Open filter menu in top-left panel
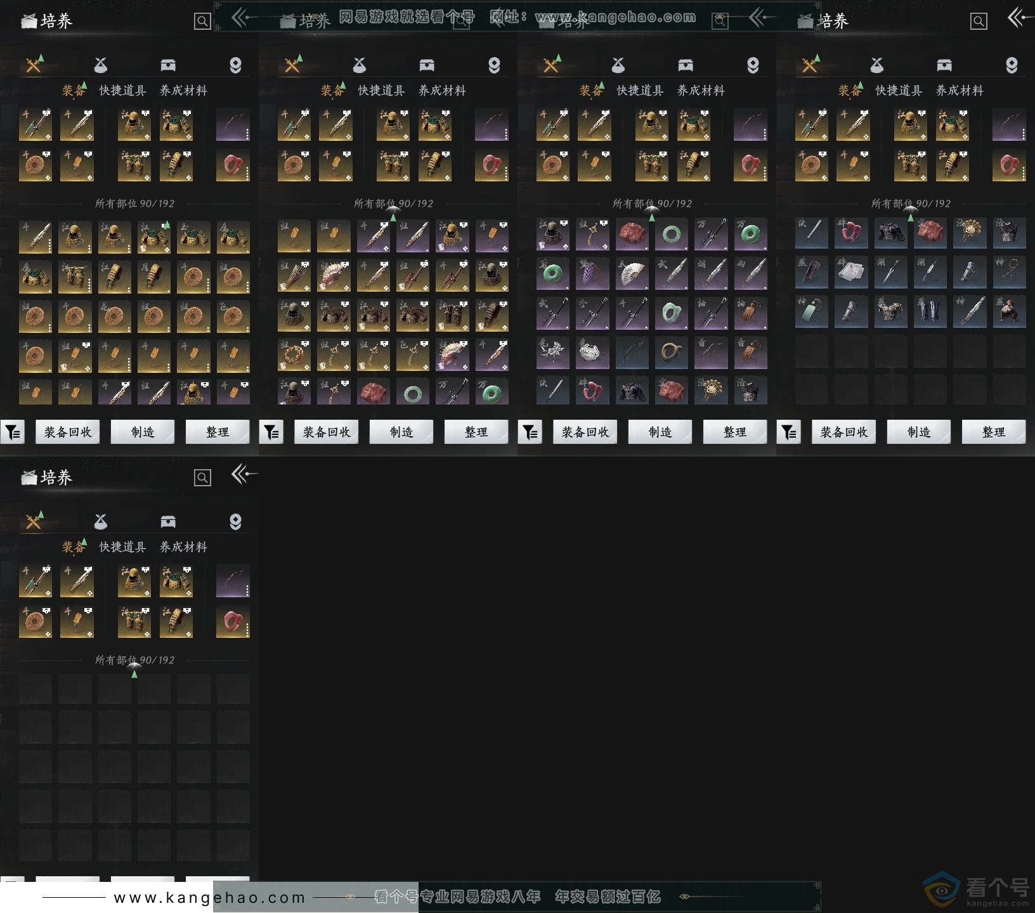 [13, 432]
